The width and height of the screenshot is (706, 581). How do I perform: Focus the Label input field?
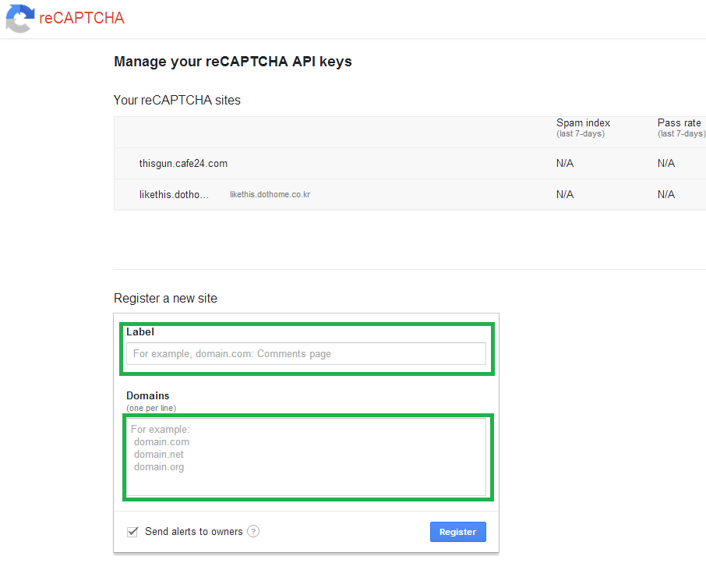(x=306, y=354)
